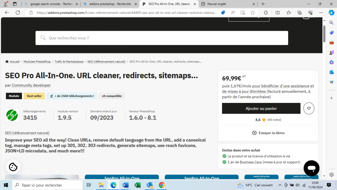This screenshot has height=190, width=337.
Task: Open the shopping coupon tag icon in address bar
Action: (223, 13)
